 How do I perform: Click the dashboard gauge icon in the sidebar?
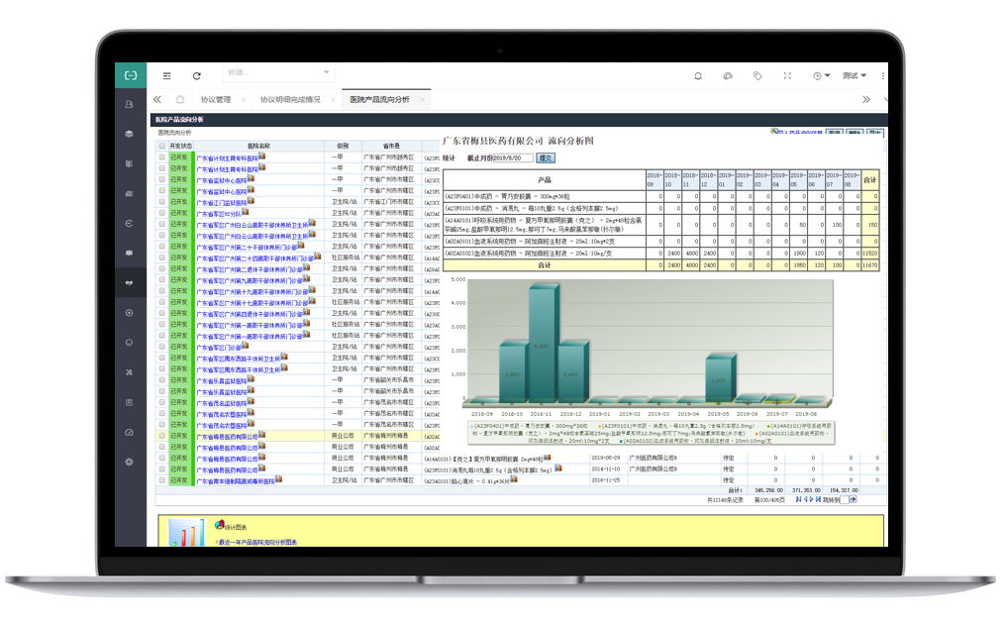(129, 432)
